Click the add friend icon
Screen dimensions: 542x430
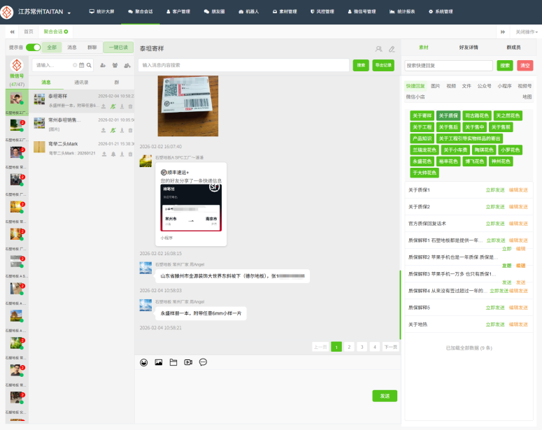[103, 65]
